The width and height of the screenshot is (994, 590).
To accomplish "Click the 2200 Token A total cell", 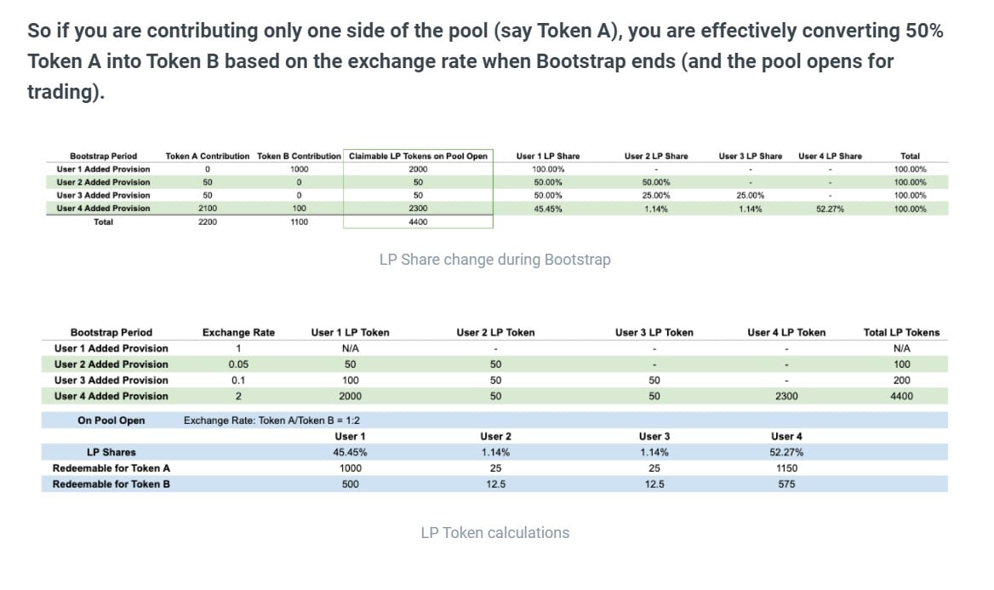I will [208, 222].
